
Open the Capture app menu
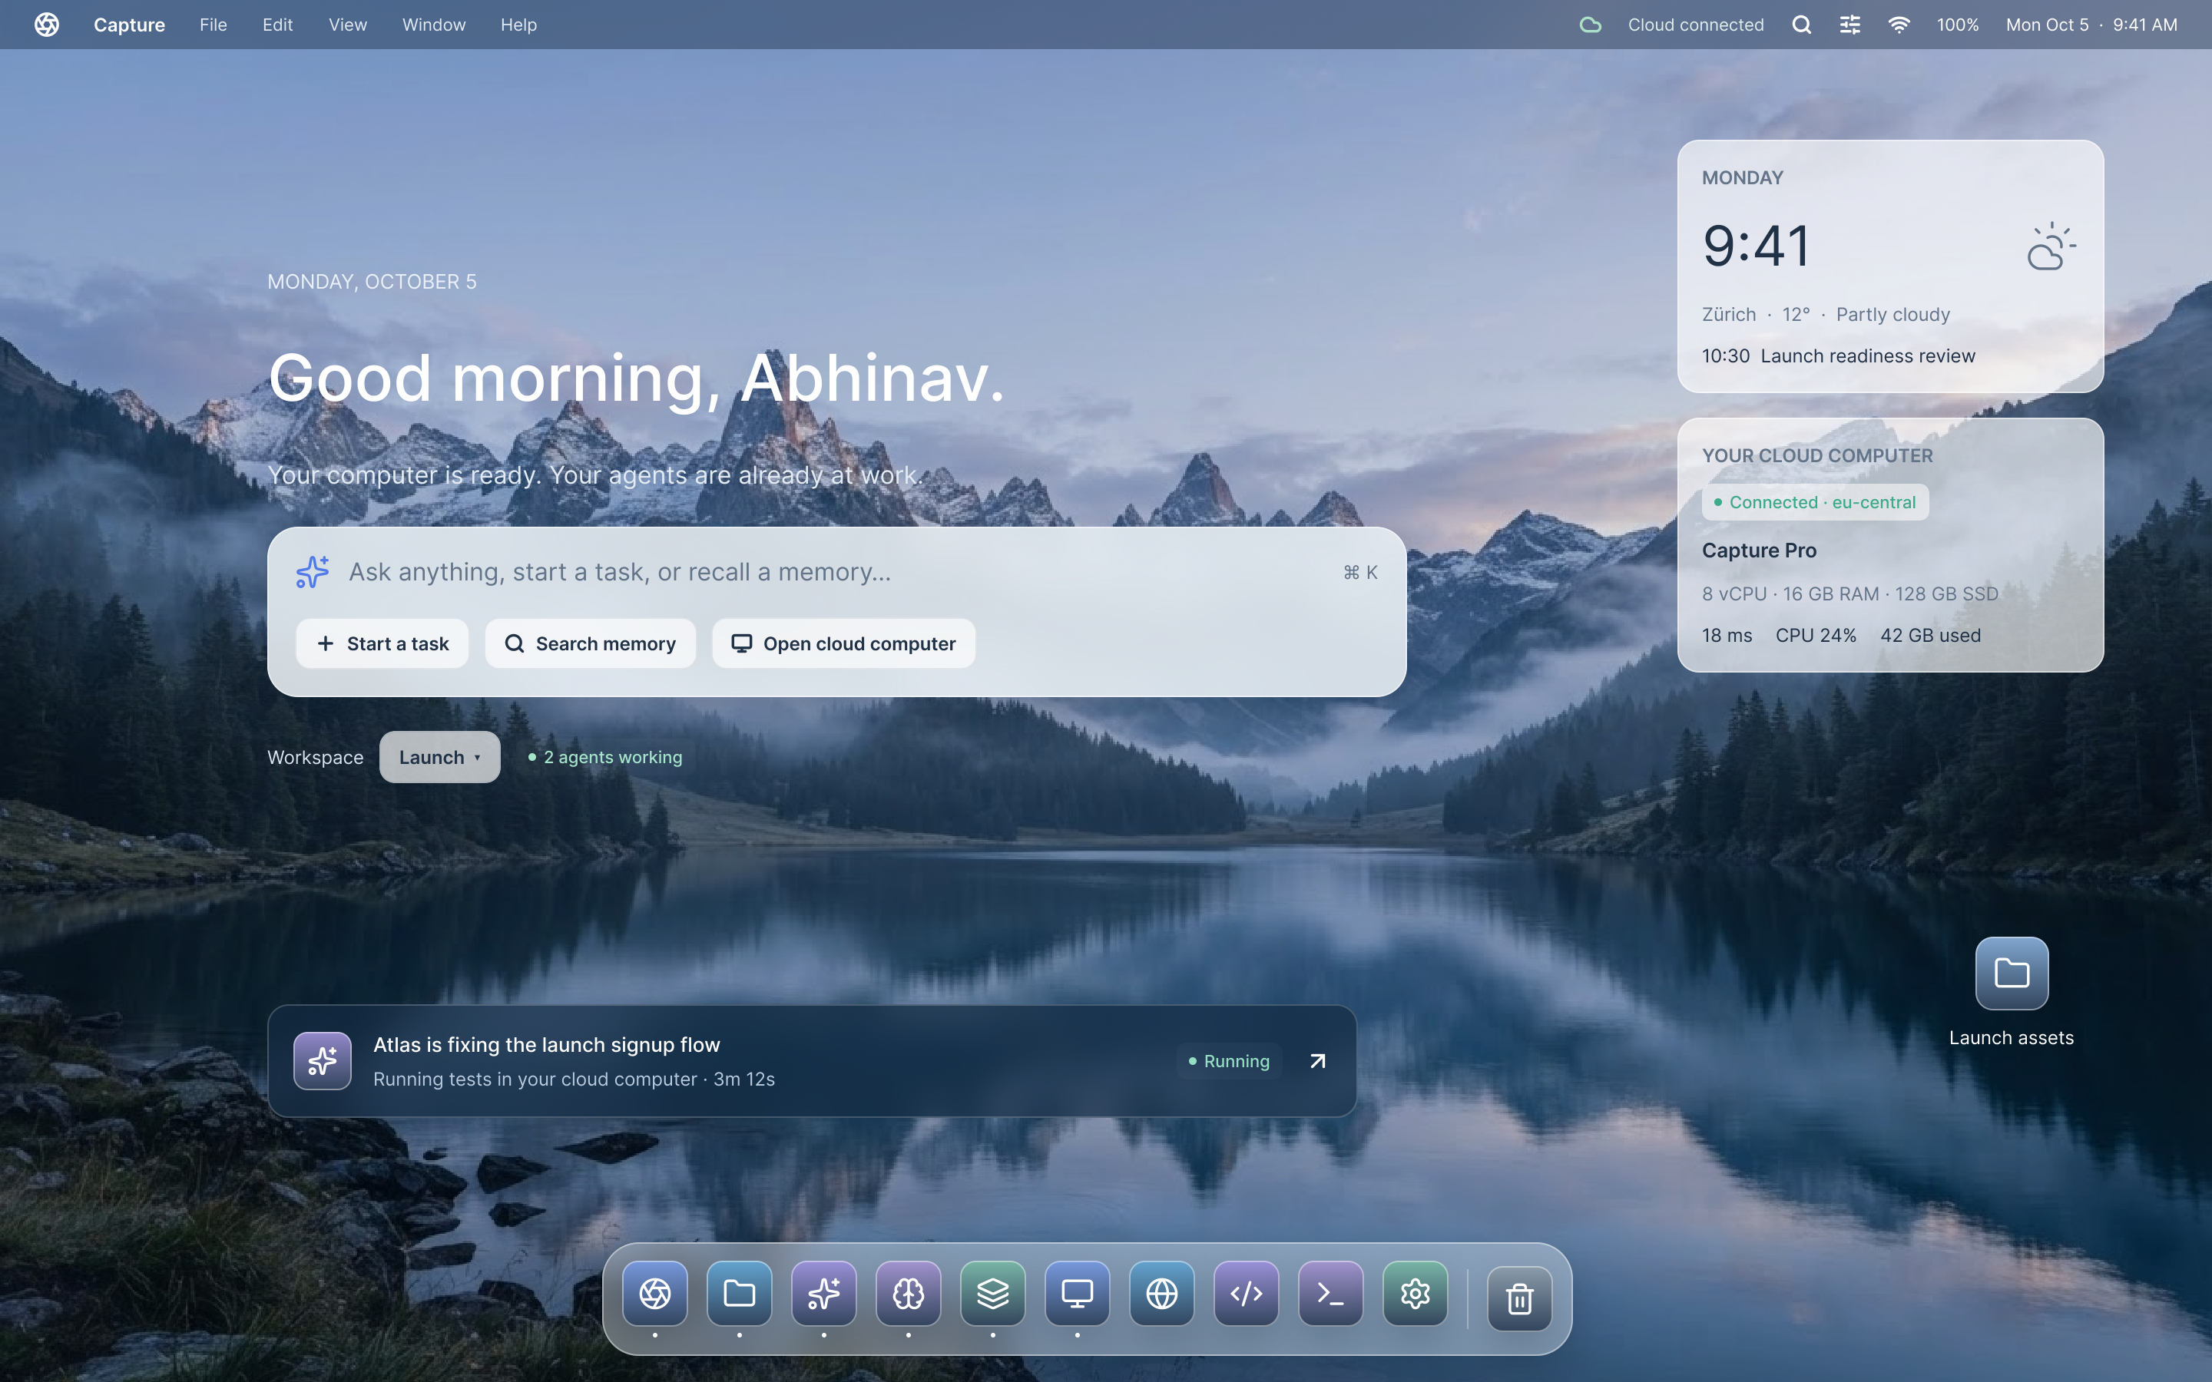(x=129, y=25)
